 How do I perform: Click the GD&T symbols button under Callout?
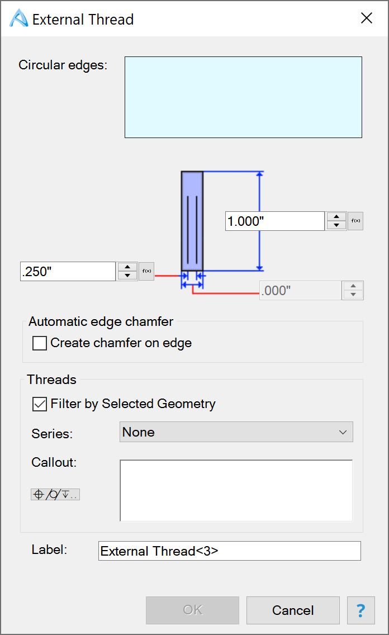[55, 495]
